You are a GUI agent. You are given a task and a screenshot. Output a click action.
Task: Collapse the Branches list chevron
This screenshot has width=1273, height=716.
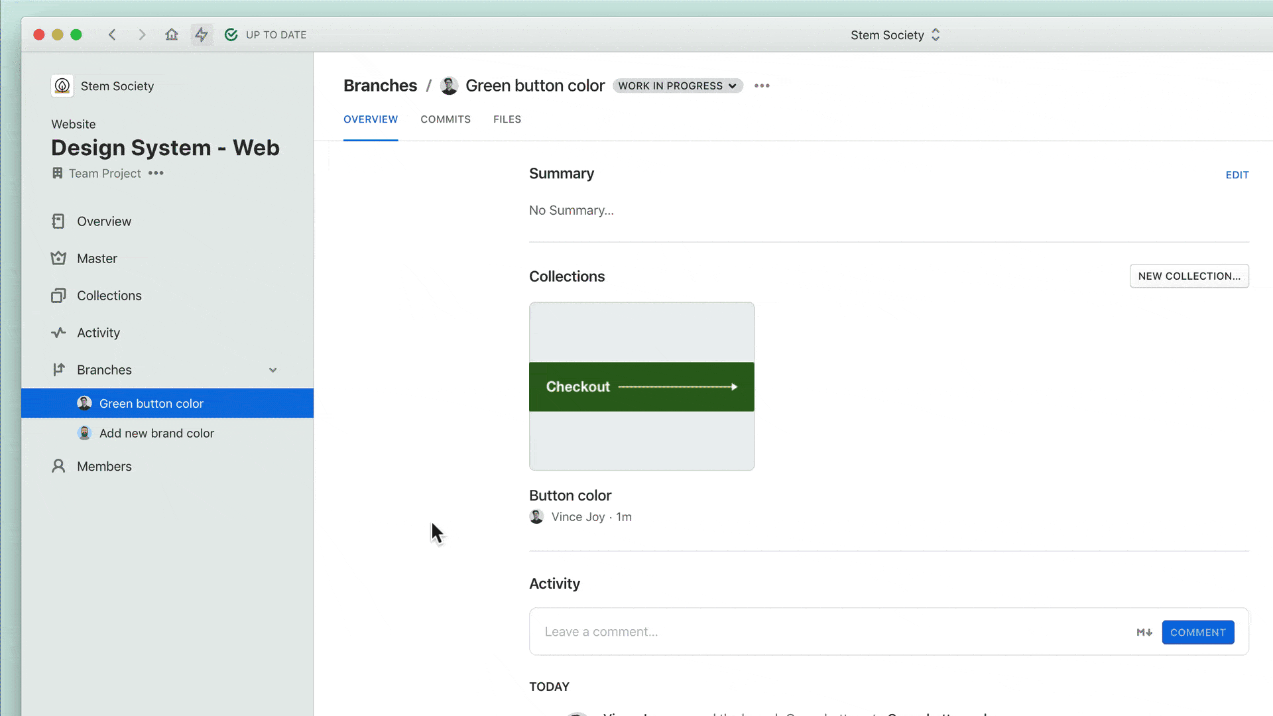pos(273,370)
